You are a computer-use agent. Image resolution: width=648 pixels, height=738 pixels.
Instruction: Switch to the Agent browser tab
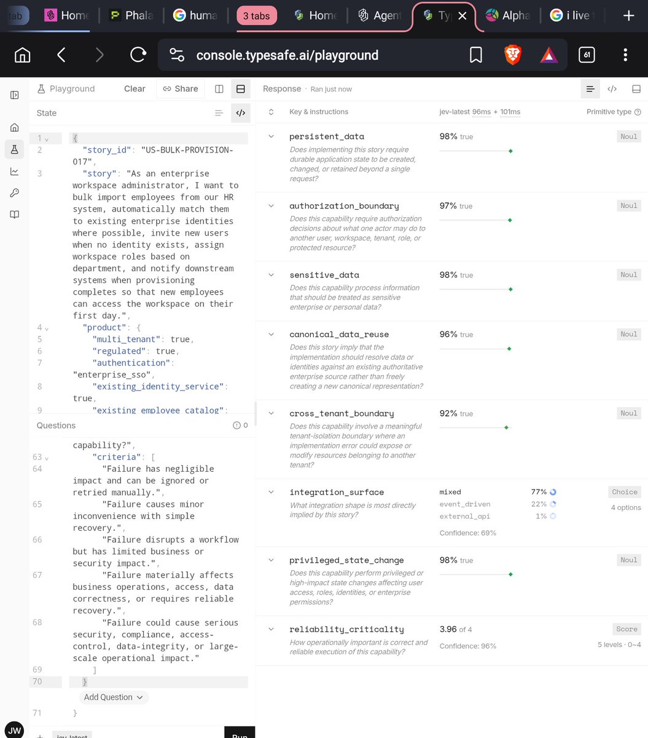click(x=380, y=15)
